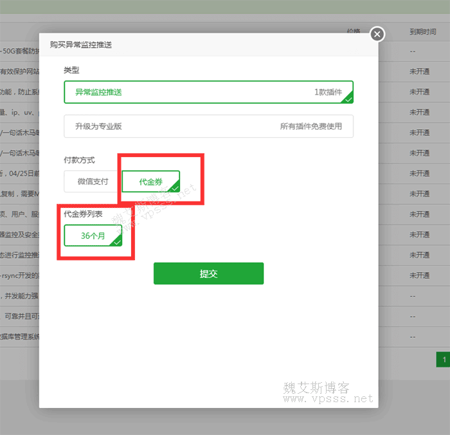This screenshot has height=435, width=450.
Task: Click the 所有插件免费使用 text
Action: pos(311,126)
